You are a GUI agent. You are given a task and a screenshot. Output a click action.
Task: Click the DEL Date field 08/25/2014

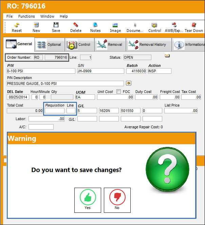pos(18,97)
